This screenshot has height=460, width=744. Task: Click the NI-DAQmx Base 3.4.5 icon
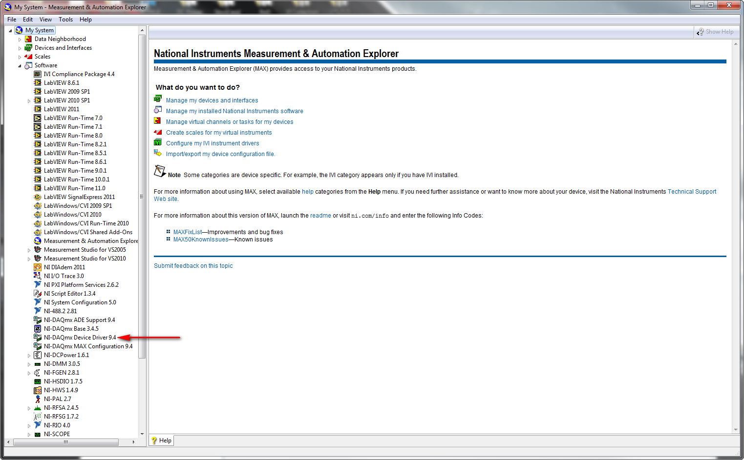tap(38, 329)
